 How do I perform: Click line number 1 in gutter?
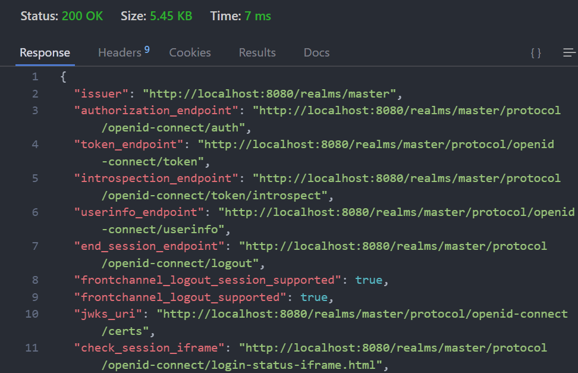coord(35,77)
